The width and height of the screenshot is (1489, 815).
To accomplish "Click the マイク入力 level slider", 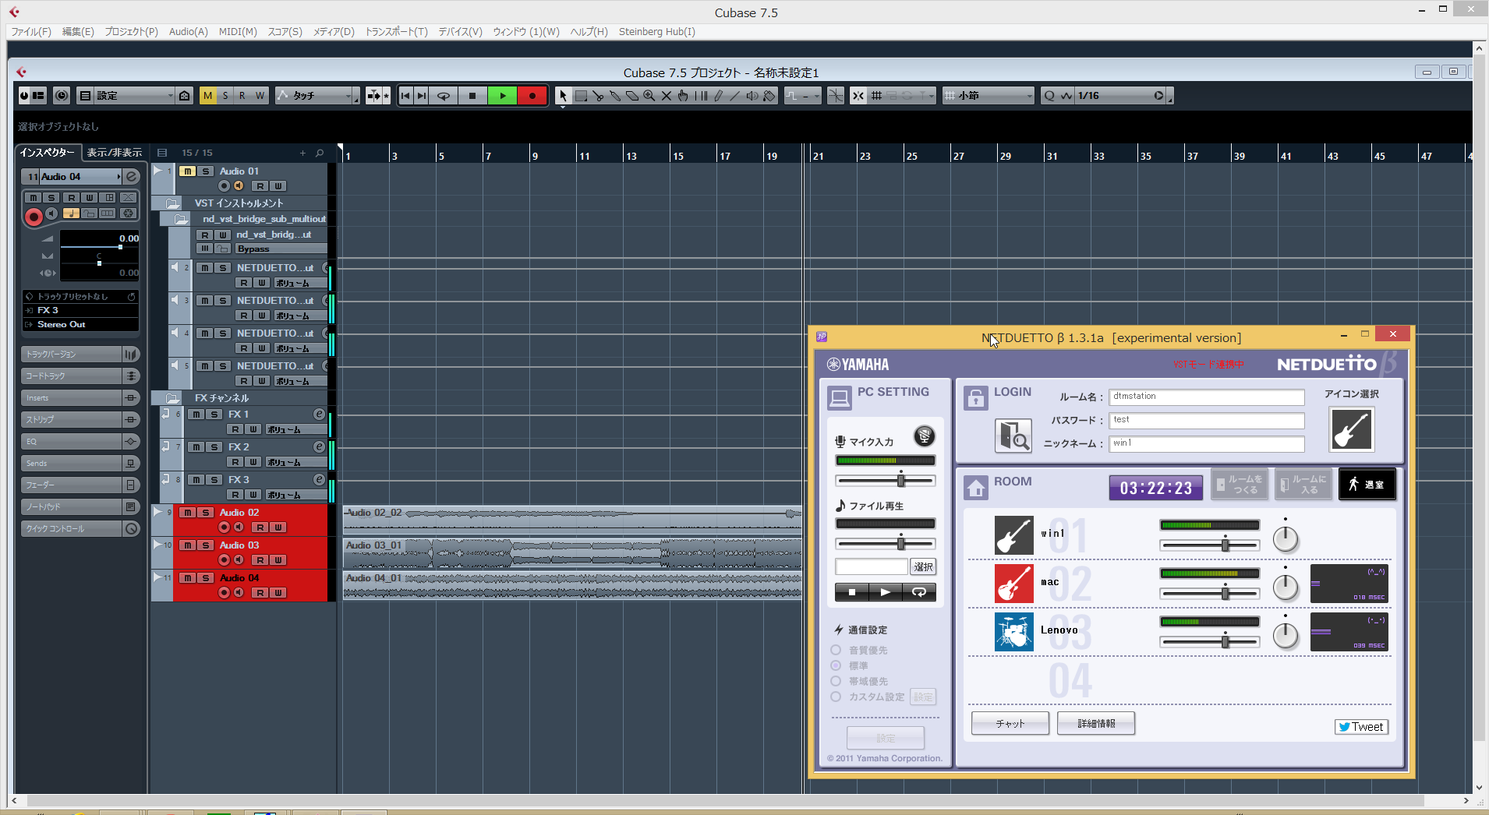I will point(886,480).
